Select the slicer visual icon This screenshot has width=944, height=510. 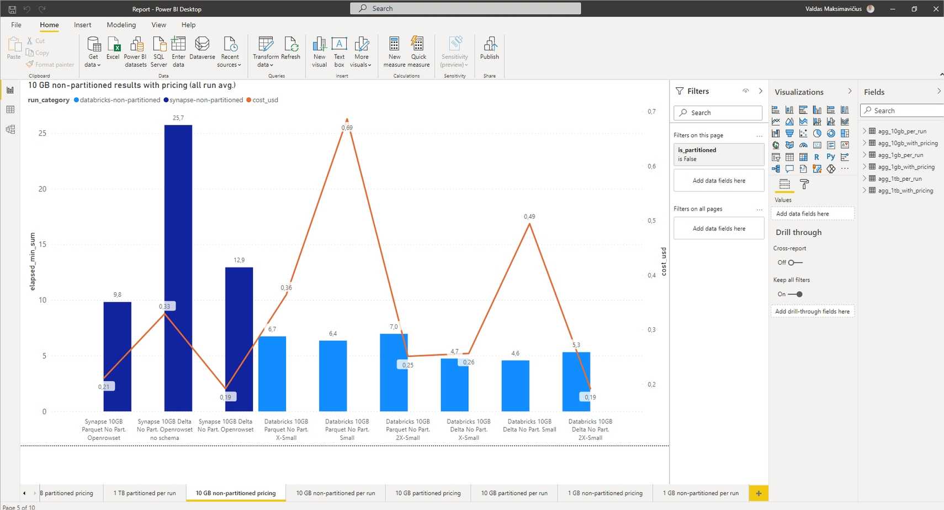tap(776, 156)
